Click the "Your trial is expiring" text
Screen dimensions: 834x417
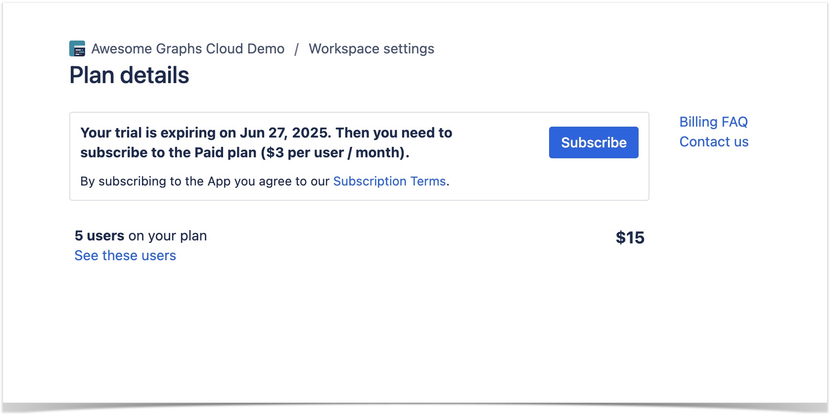pos(157,133)
